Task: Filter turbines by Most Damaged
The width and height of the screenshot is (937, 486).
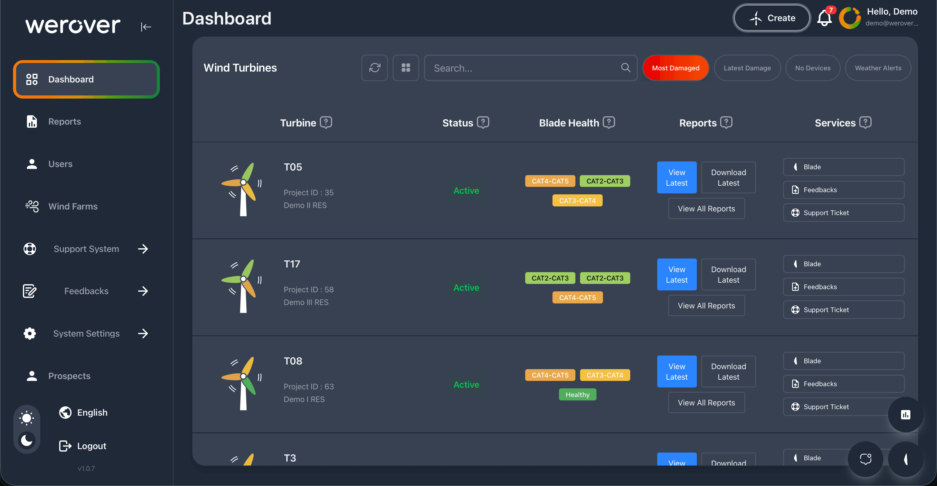Action: click(675, 68)
